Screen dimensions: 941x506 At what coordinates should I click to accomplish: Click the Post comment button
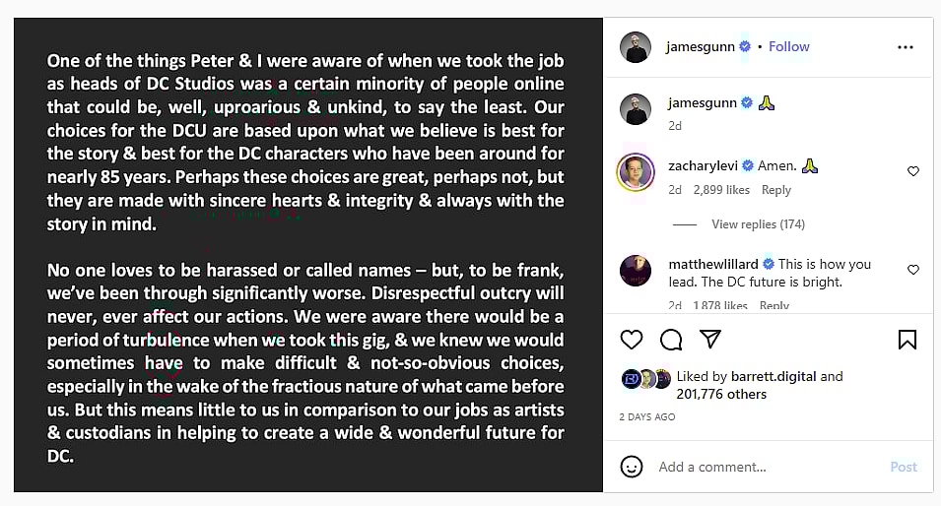903,467
